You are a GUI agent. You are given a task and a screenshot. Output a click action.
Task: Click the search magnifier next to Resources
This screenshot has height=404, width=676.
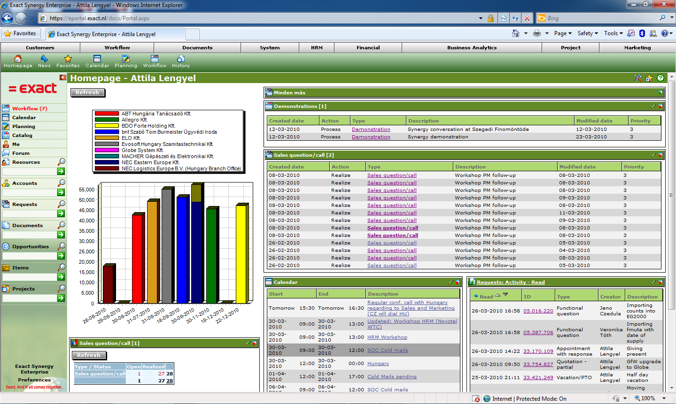point(61,162)
